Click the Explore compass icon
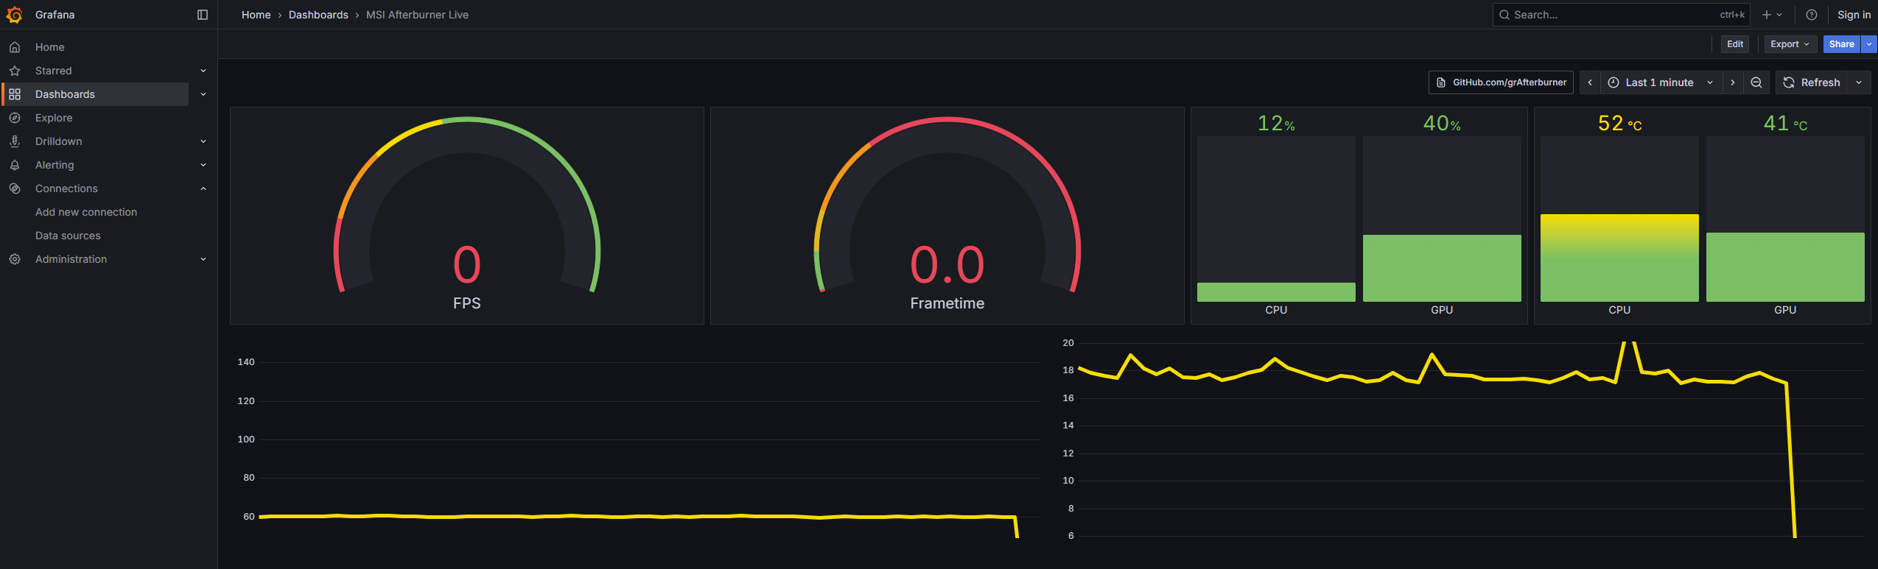Image resolution: width=1878 pixels, height=569 pixels. [15, 118]
